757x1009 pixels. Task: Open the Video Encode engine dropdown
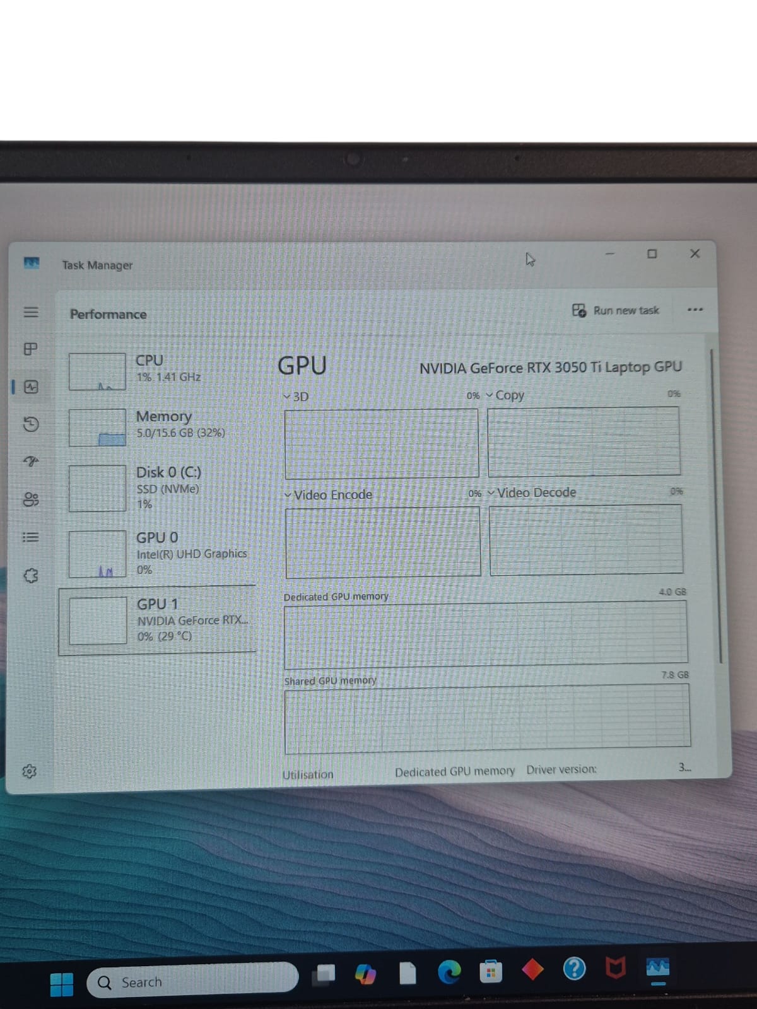(x=288, y=495)
